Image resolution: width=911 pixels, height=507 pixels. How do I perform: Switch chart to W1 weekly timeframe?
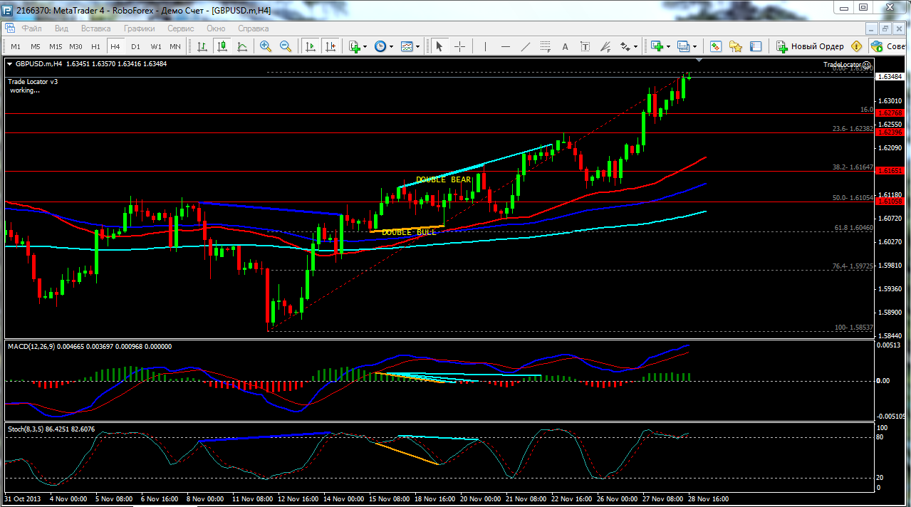pyautogui.click(x=155, y=46)
